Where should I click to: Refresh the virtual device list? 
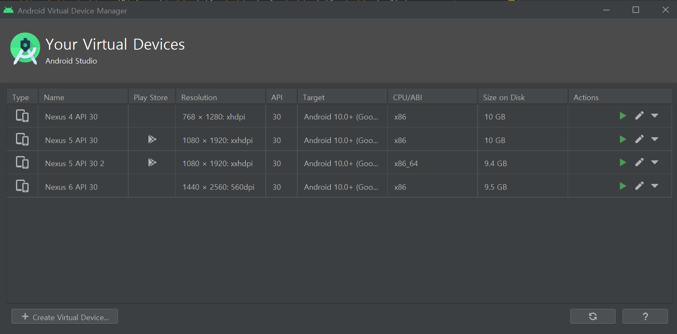[x=593, y=316]
